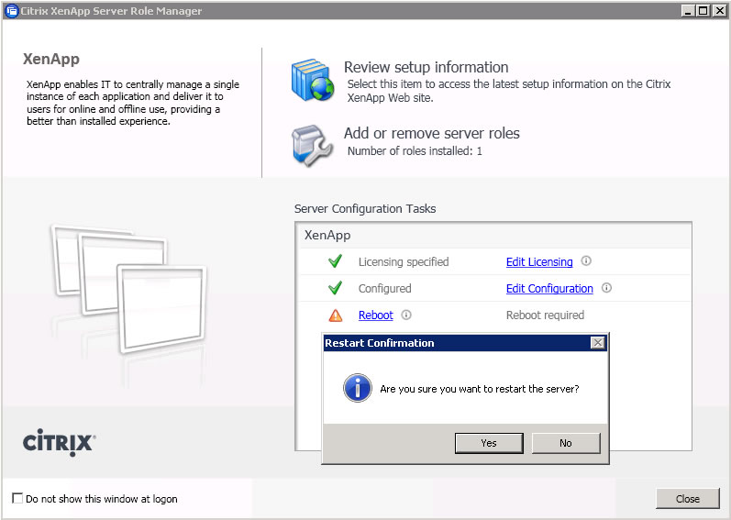Click the 'Configured' status text

coord(385,288)
